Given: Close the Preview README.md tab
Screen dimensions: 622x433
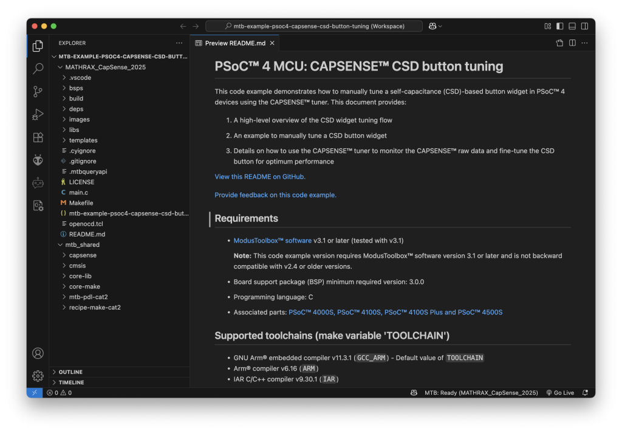Looking at the screenshot, I should click(272, 43).
